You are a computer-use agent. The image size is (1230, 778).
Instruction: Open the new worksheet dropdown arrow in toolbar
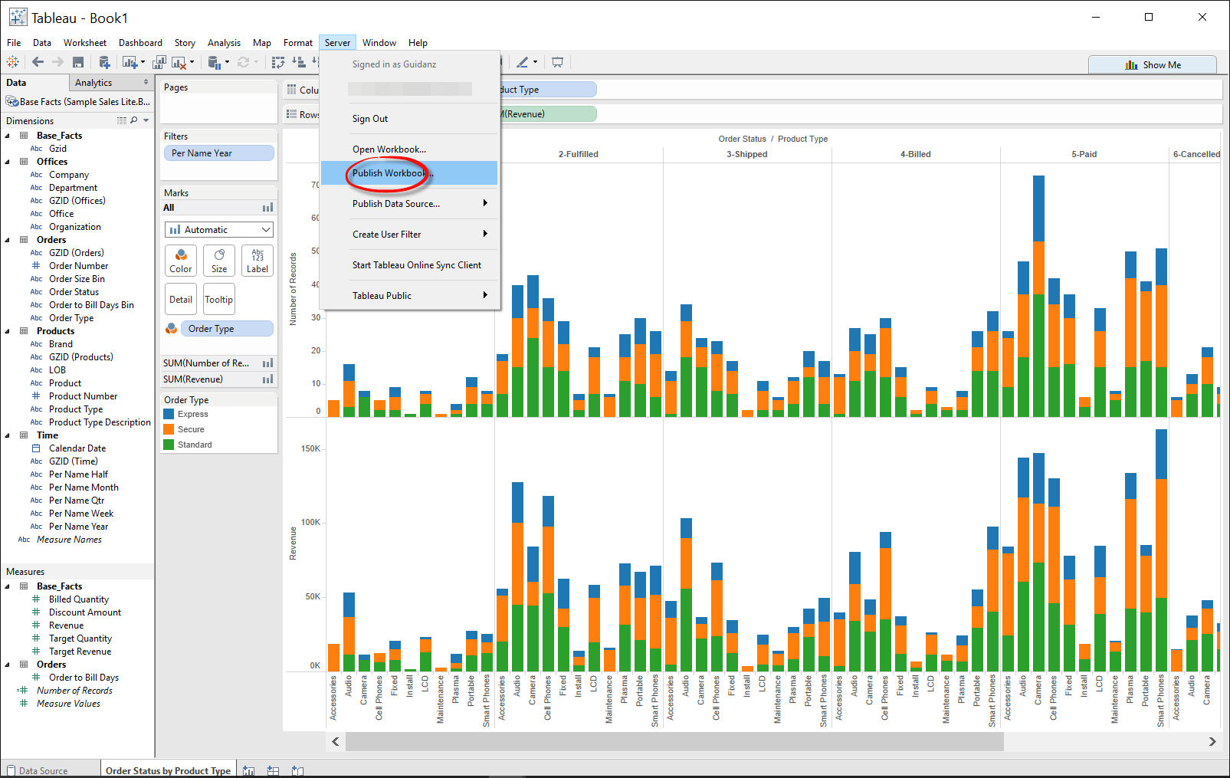[143, 62]
